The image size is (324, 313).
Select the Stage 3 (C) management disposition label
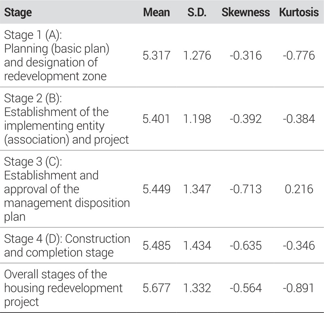click(66, 189)
